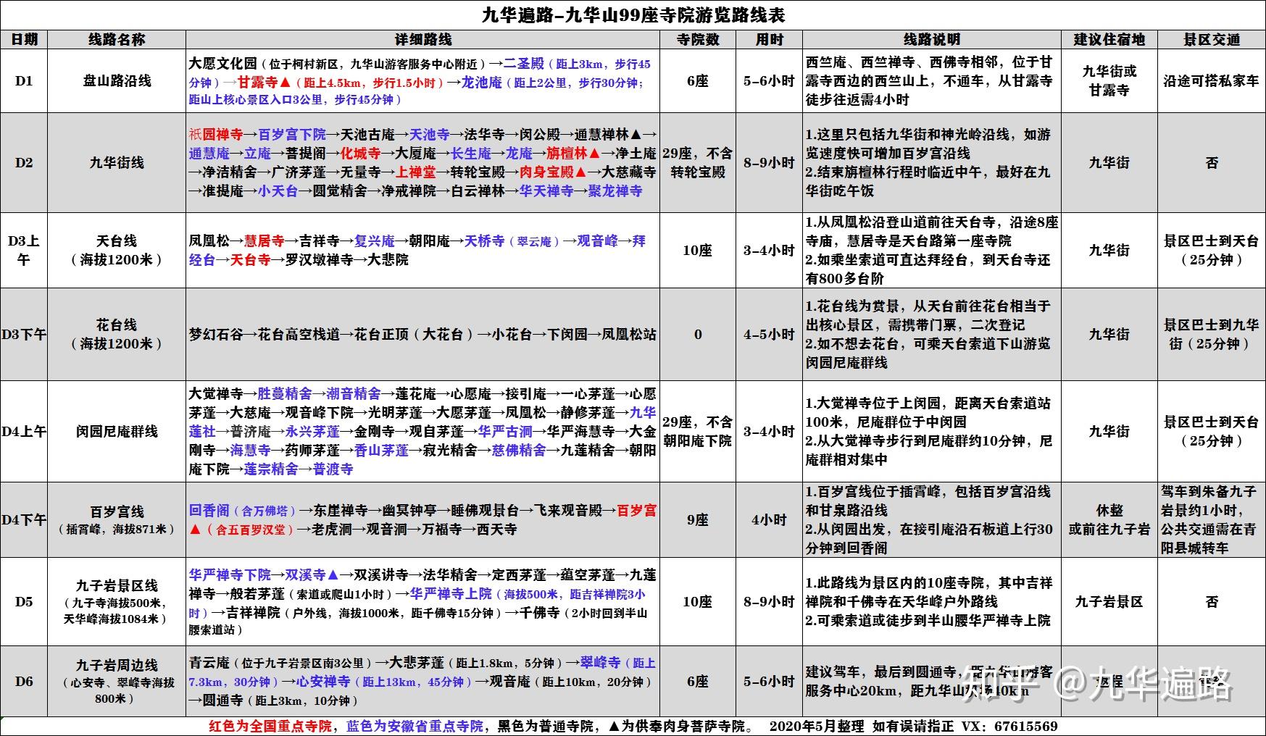Click the 29座，不含朝阳庵下院 temple count cell
The image size is (1266, 736).
[698, 431]
